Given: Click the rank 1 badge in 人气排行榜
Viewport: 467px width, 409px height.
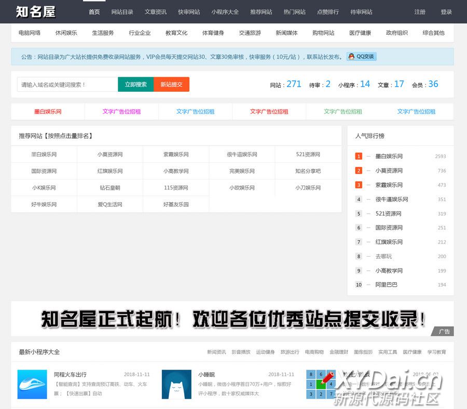Looking at the screenshot, I should (x=359, y=156).
